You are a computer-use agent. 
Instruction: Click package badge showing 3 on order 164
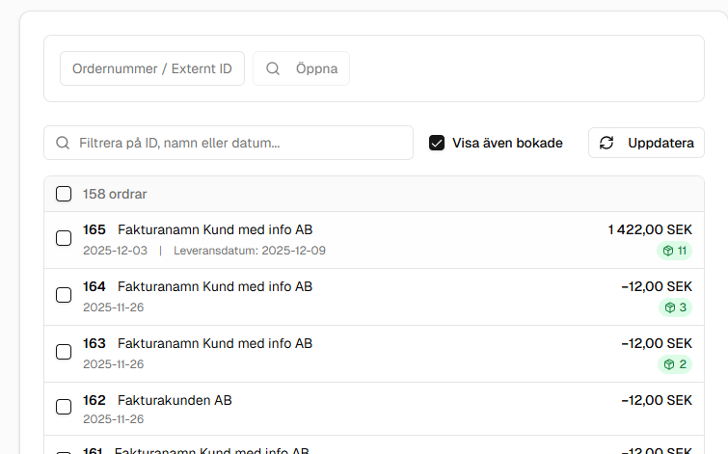pyautogui.click(x=675, y=307)
